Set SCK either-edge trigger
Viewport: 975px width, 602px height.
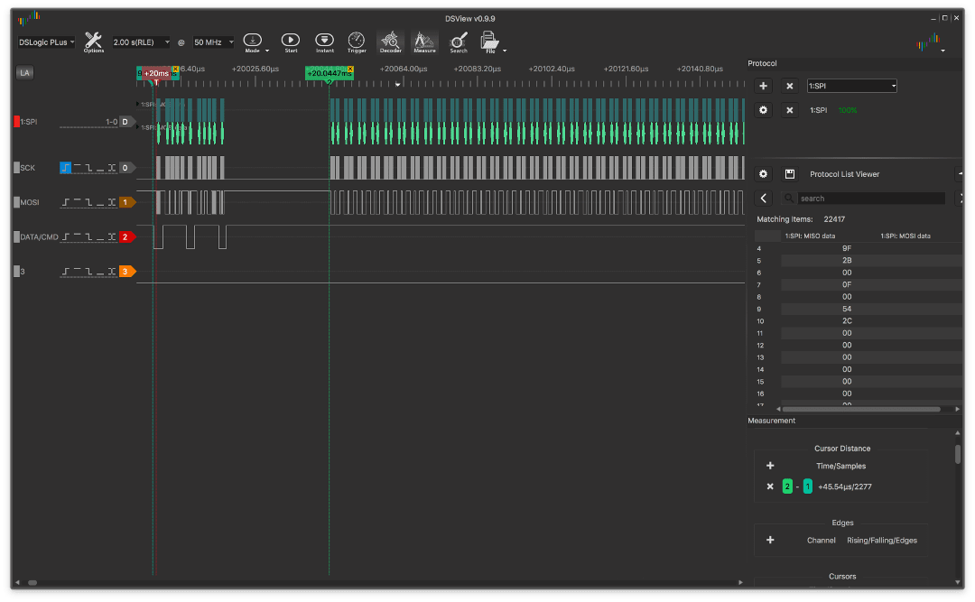[x=112, y=167]
